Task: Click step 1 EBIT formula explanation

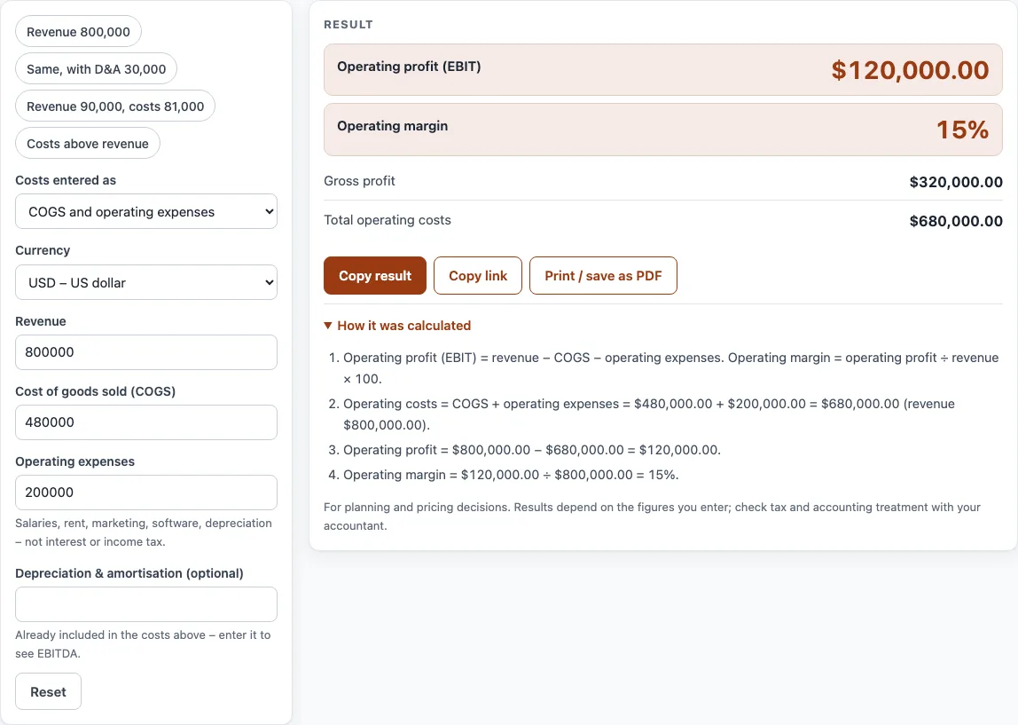Action: tap(670, 367)
